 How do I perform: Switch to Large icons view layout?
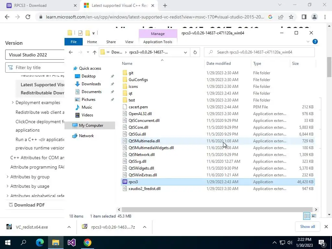click(x=314, y=216)
